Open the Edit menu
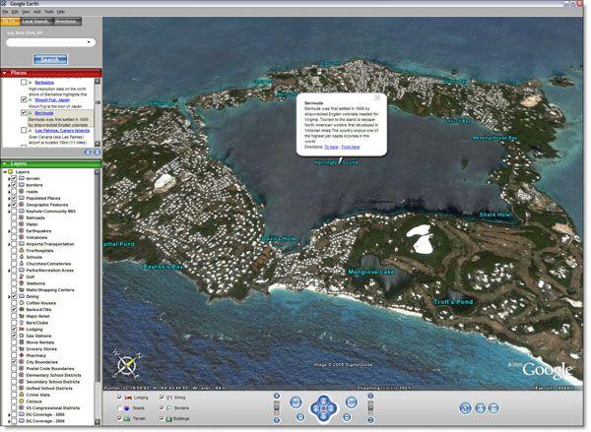Viewport: 591px width, 432px height. 15,12
